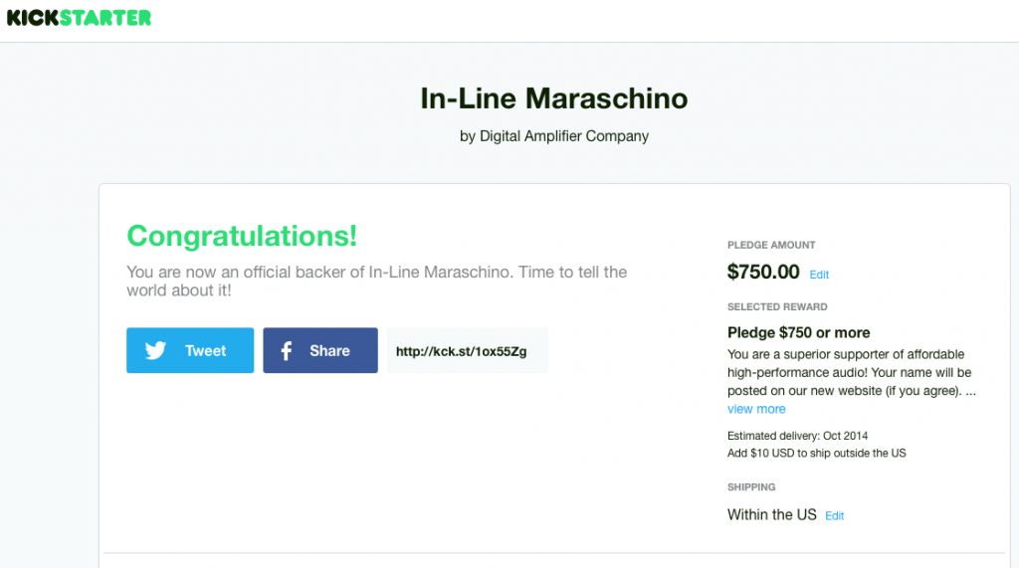This screenshot has height=568, width=1019.
Task: Tweet about backing this project
Action: [190, 350]
